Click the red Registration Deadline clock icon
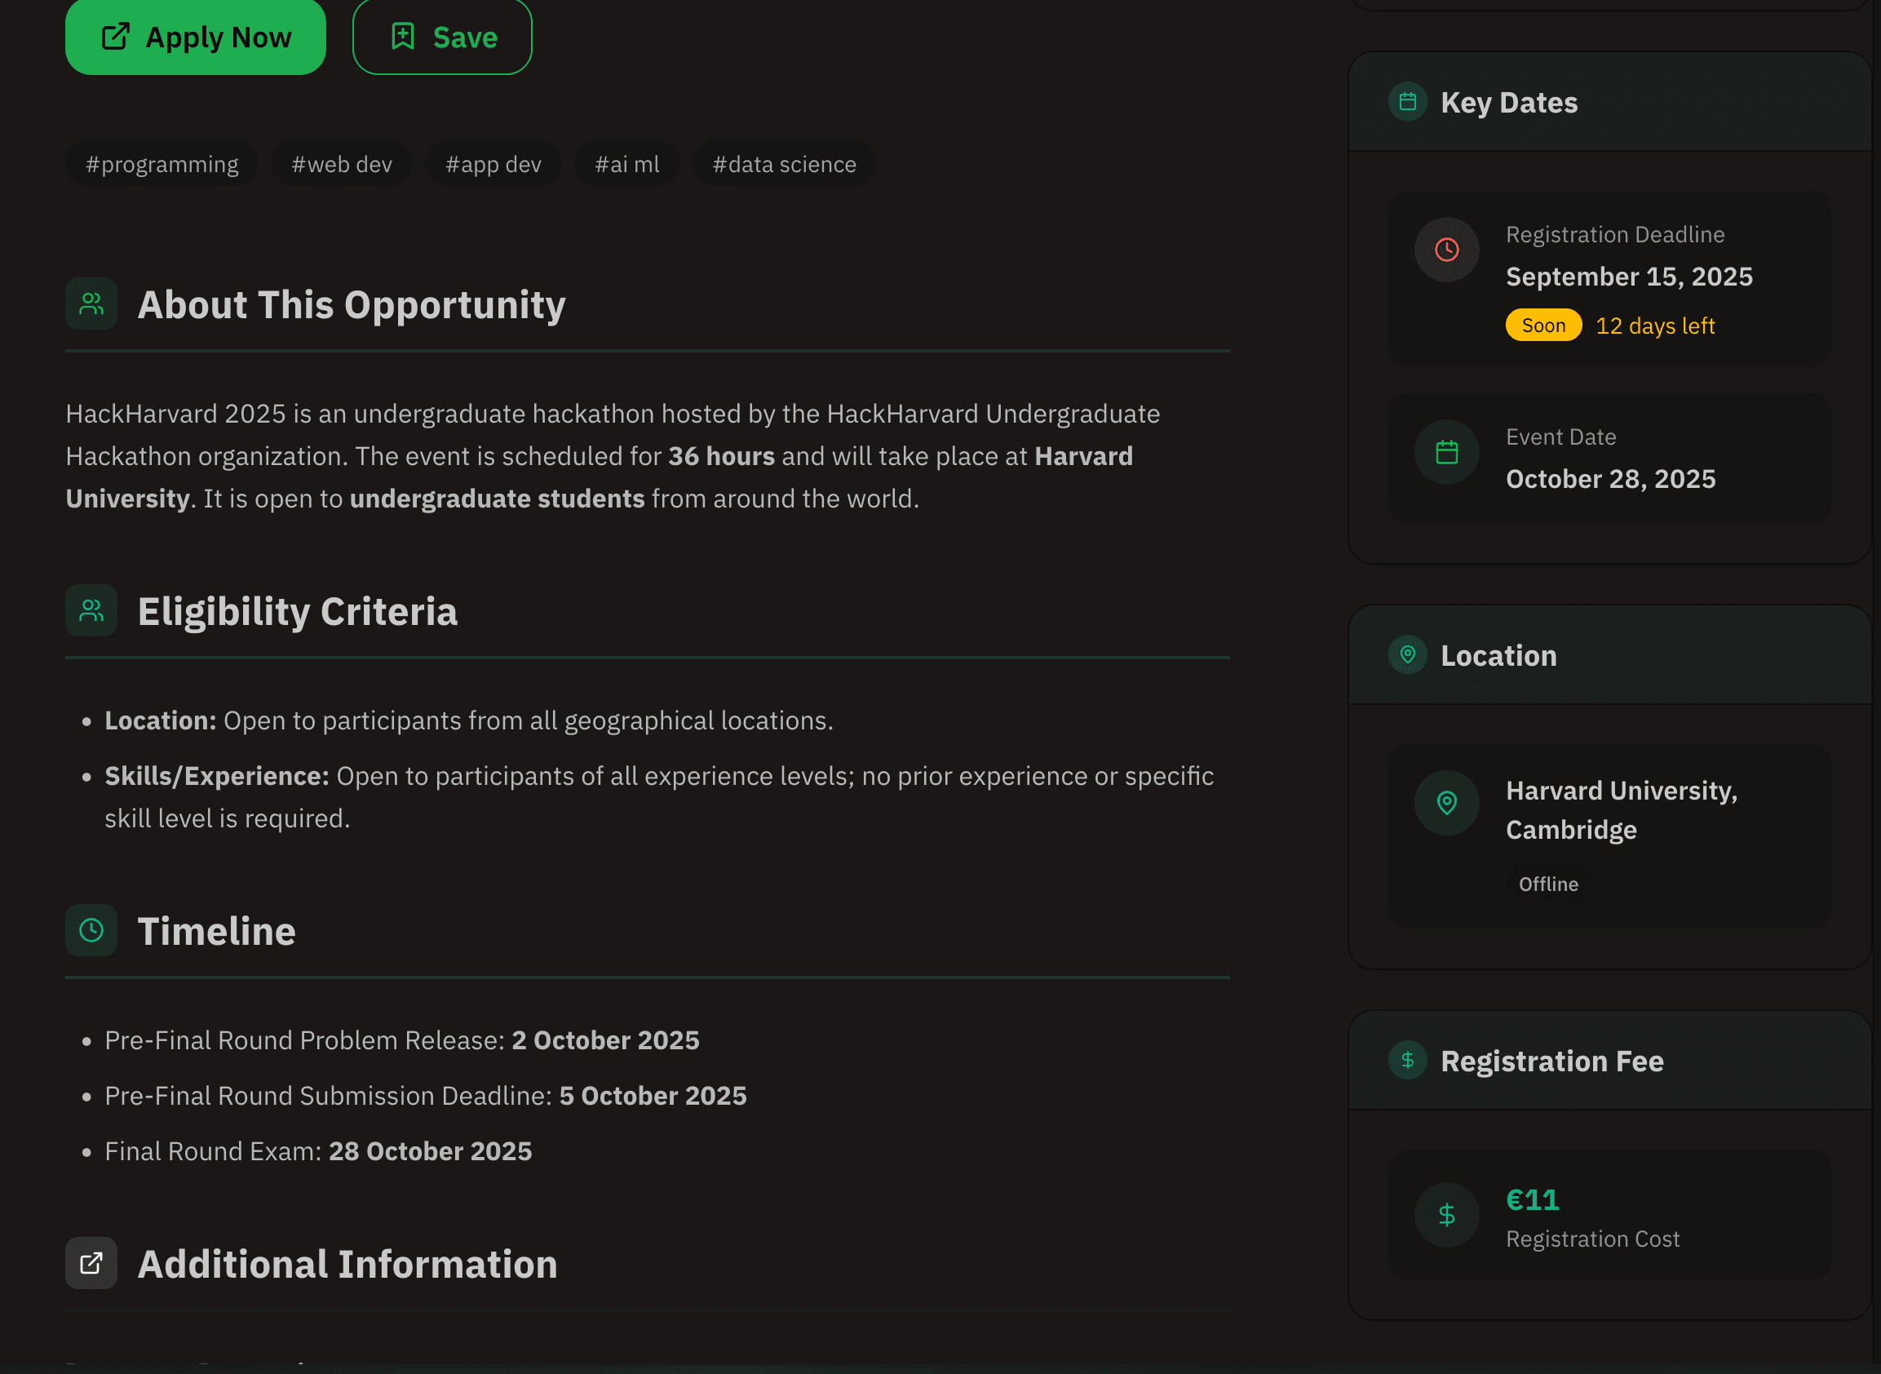This screenshot has width=1881, height=1374. [1447, 250]
